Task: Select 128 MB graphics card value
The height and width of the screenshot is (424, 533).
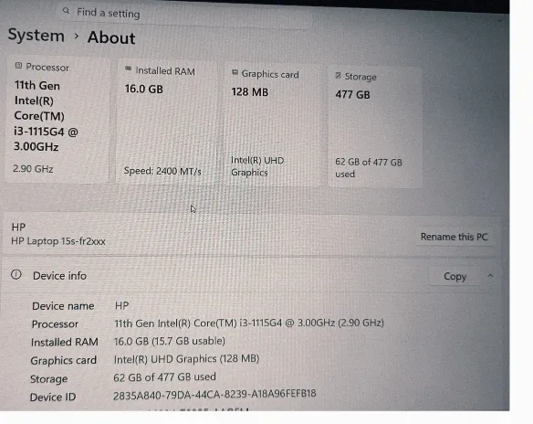Action: point(250,92)
